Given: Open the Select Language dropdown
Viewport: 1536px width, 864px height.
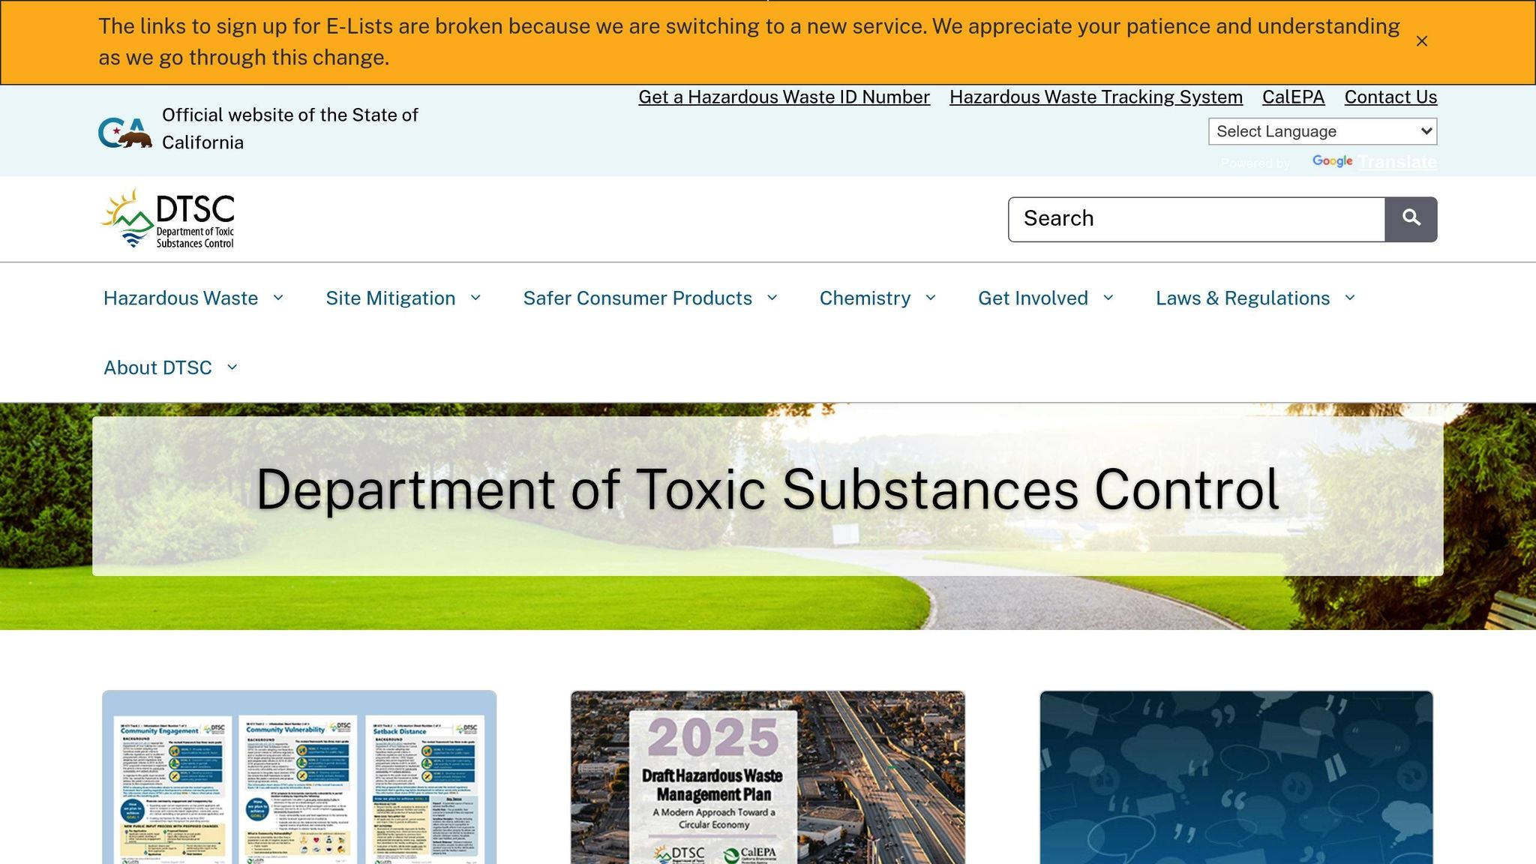Looking at the screenshot, I should pyautogui.click(x=1322, y=131).
